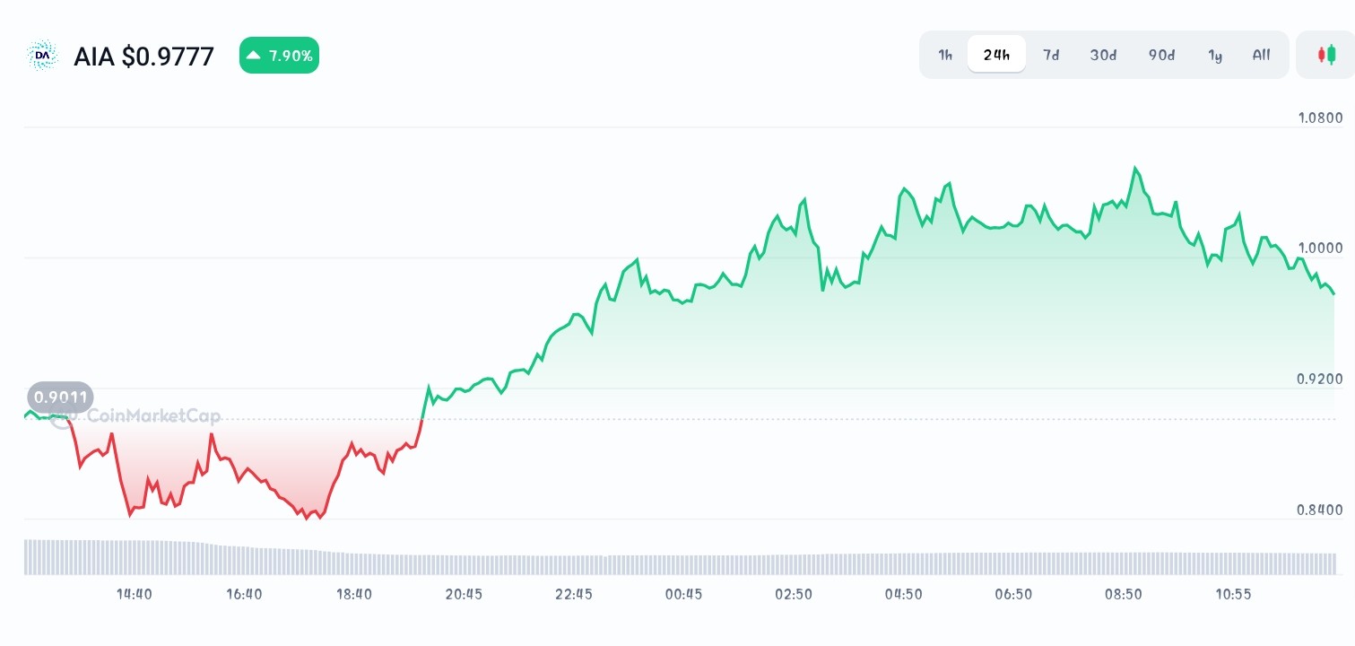Click the AIA $0.9777 ticker text

tap(143, 56)
